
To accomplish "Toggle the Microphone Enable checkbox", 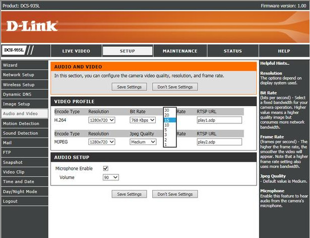I will (105, 168).
